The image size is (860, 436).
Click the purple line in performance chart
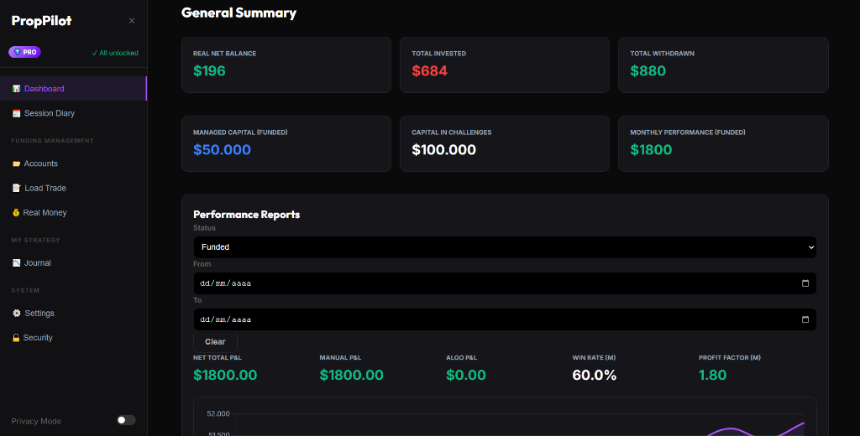click(x=732, y=429)
